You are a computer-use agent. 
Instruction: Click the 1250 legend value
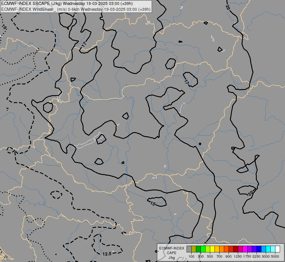(x=238, y=256)
